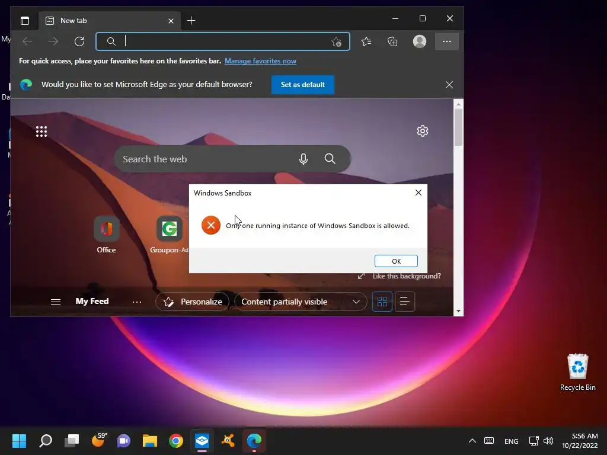Open the Edge profile avatar
This screenshot has height=455, width=607.
(x=420, y=41)
